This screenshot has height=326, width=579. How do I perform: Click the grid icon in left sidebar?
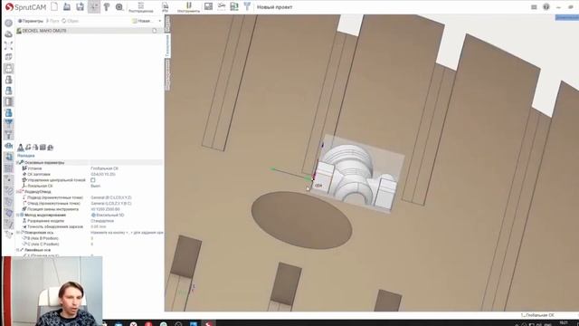click(8, 168)
